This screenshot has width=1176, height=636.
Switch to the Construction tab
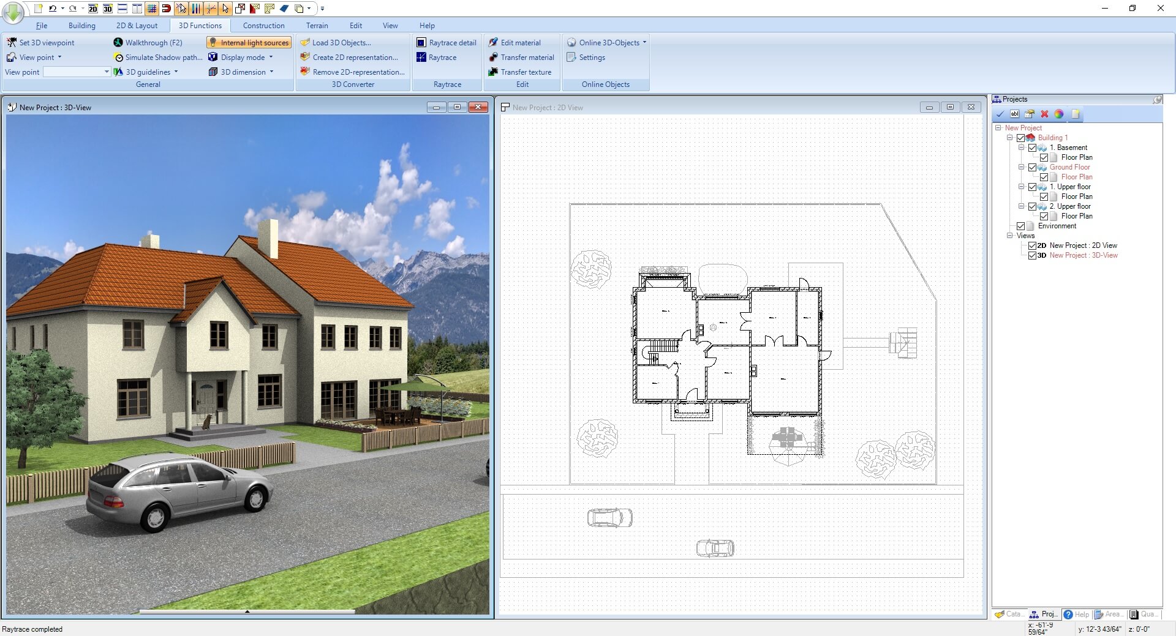[x=263, y=25]
